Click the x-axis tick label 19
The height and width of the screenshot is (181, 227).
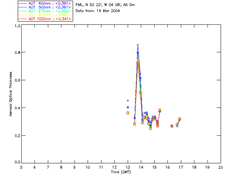207,167
